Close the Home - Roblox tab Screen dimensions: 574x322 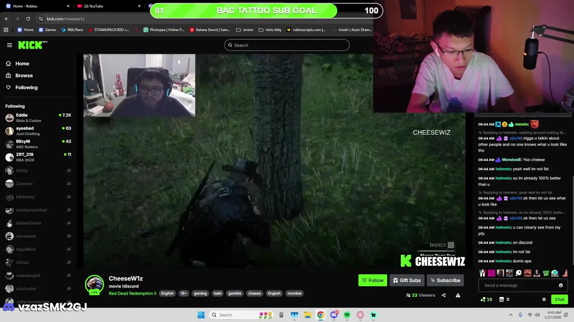point(68,6)
